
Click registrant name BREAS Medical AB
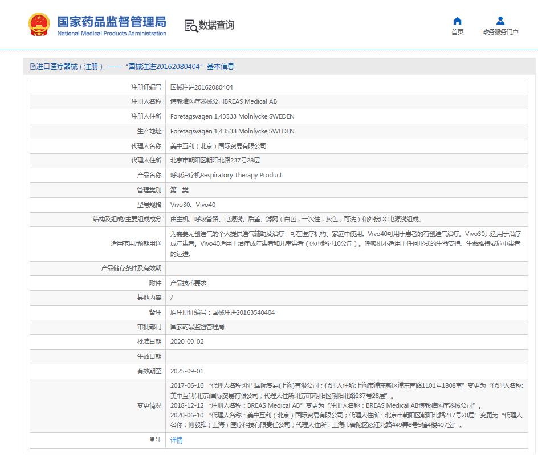223,102
